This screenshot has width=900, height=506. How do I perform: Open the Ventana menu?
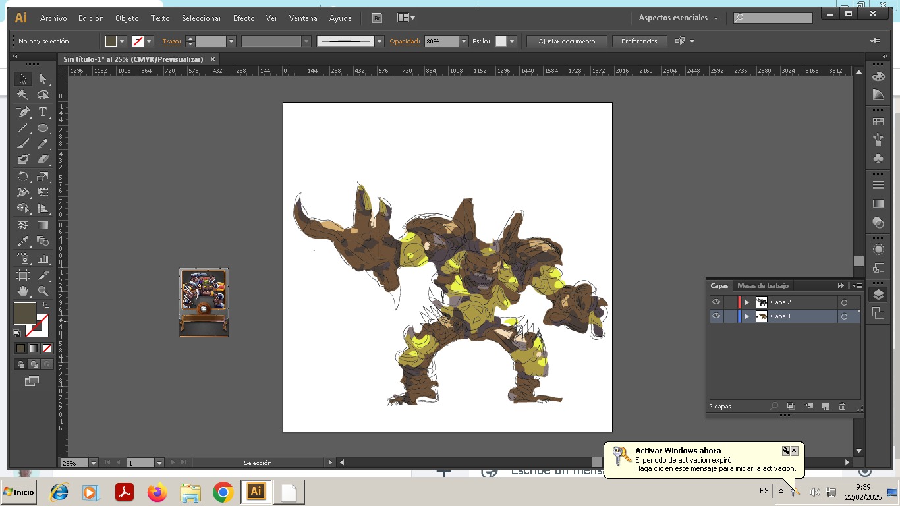(303, 18)
